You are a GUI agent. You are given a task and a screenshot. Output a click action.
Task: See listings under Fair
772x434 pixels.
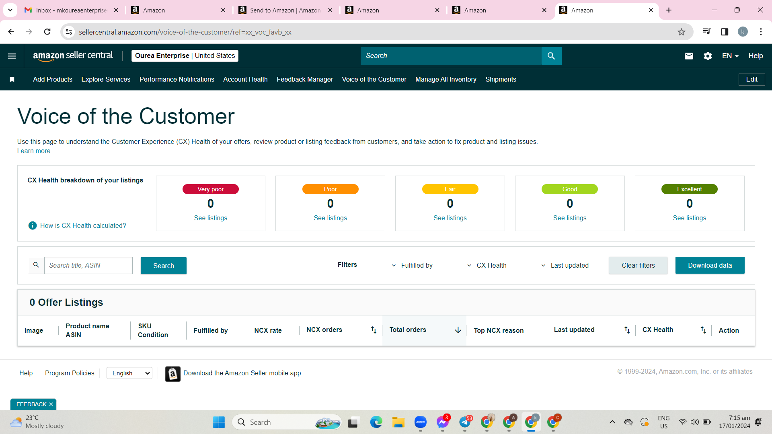(x=450, y=218)
